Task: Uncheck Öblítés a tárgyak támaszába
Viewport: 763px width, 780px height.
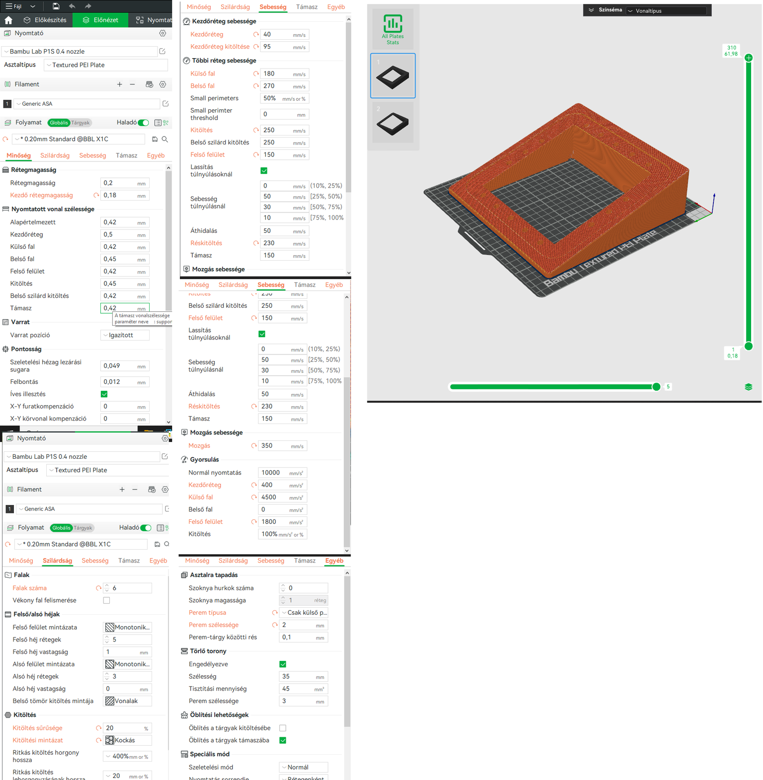Action: tap(283, 740)
